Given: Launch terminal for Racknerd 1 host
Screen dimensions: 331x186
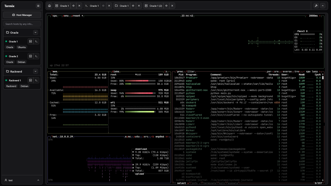Looking at the screenshot, I should 36,80.
